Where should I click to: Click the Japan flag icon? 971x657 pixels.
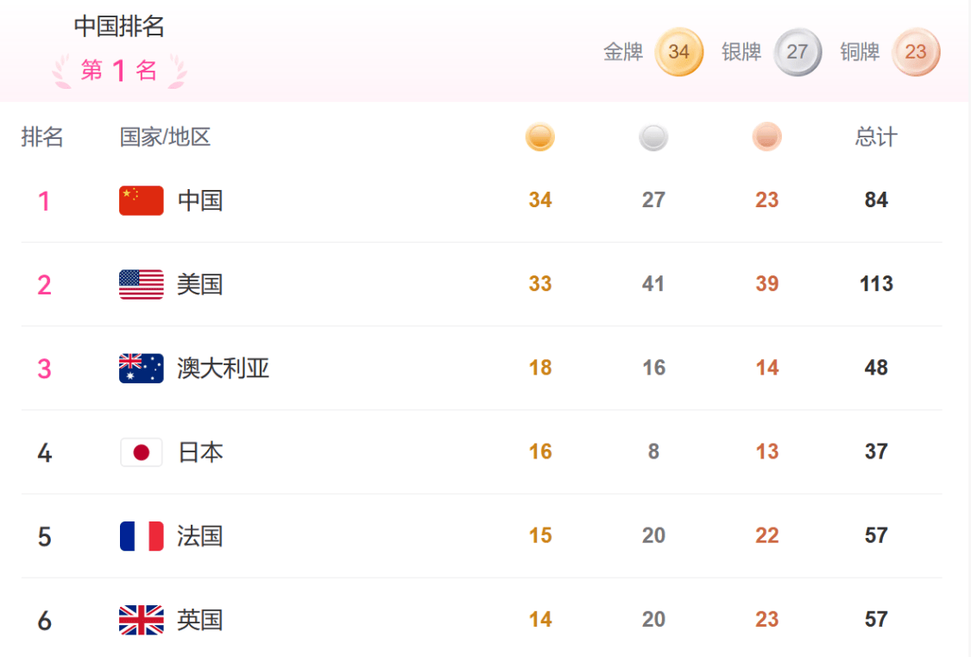click(141, 452)
